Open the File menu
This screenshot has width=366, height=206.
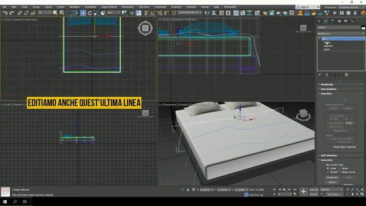5,7
